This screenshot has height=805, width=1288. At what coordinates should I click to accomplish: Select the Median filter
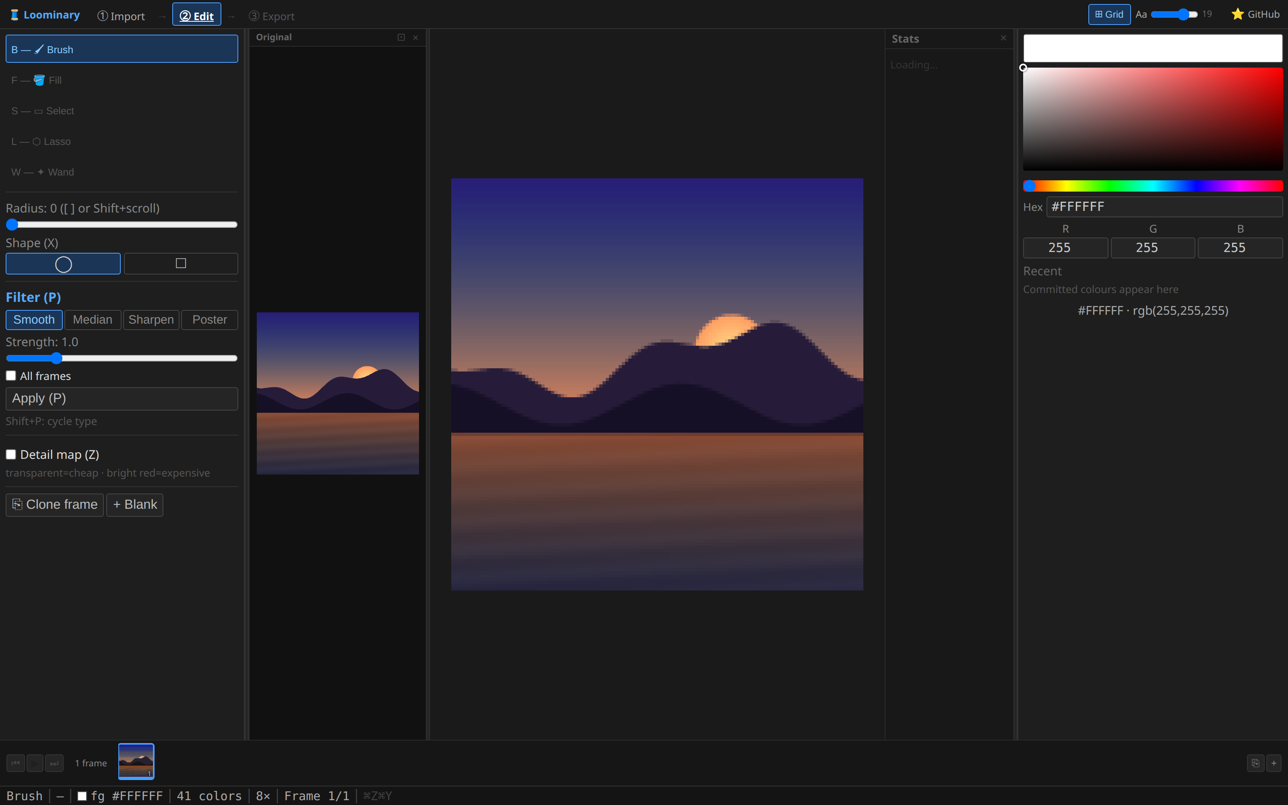click(93, 320)
